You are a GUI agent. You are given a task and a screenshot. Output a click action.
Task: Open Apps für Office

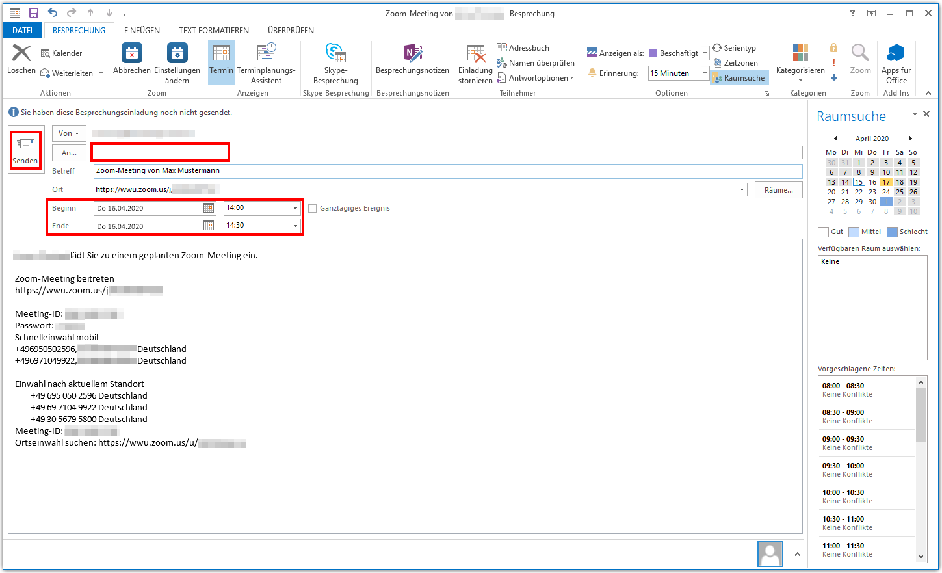coord(896,62)
